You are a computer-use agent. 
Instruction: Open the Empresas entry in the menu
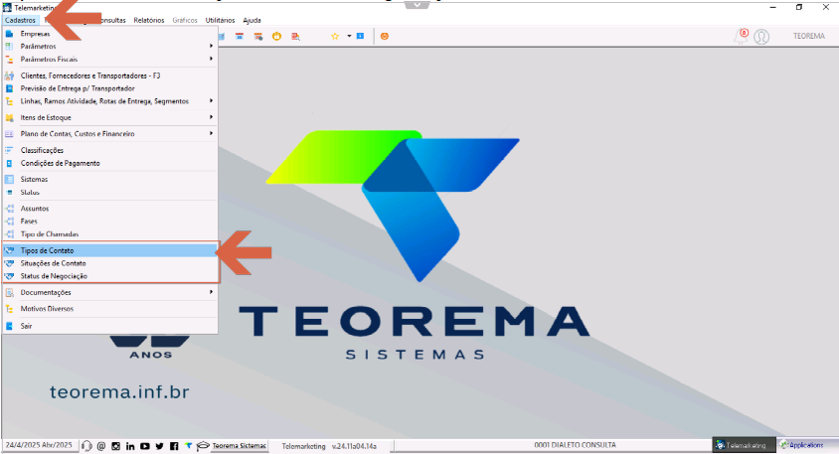click(110, 34)
